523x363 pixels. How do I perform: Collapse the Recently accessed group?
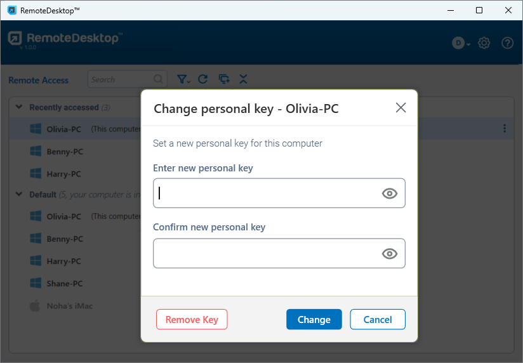point(19,107)
